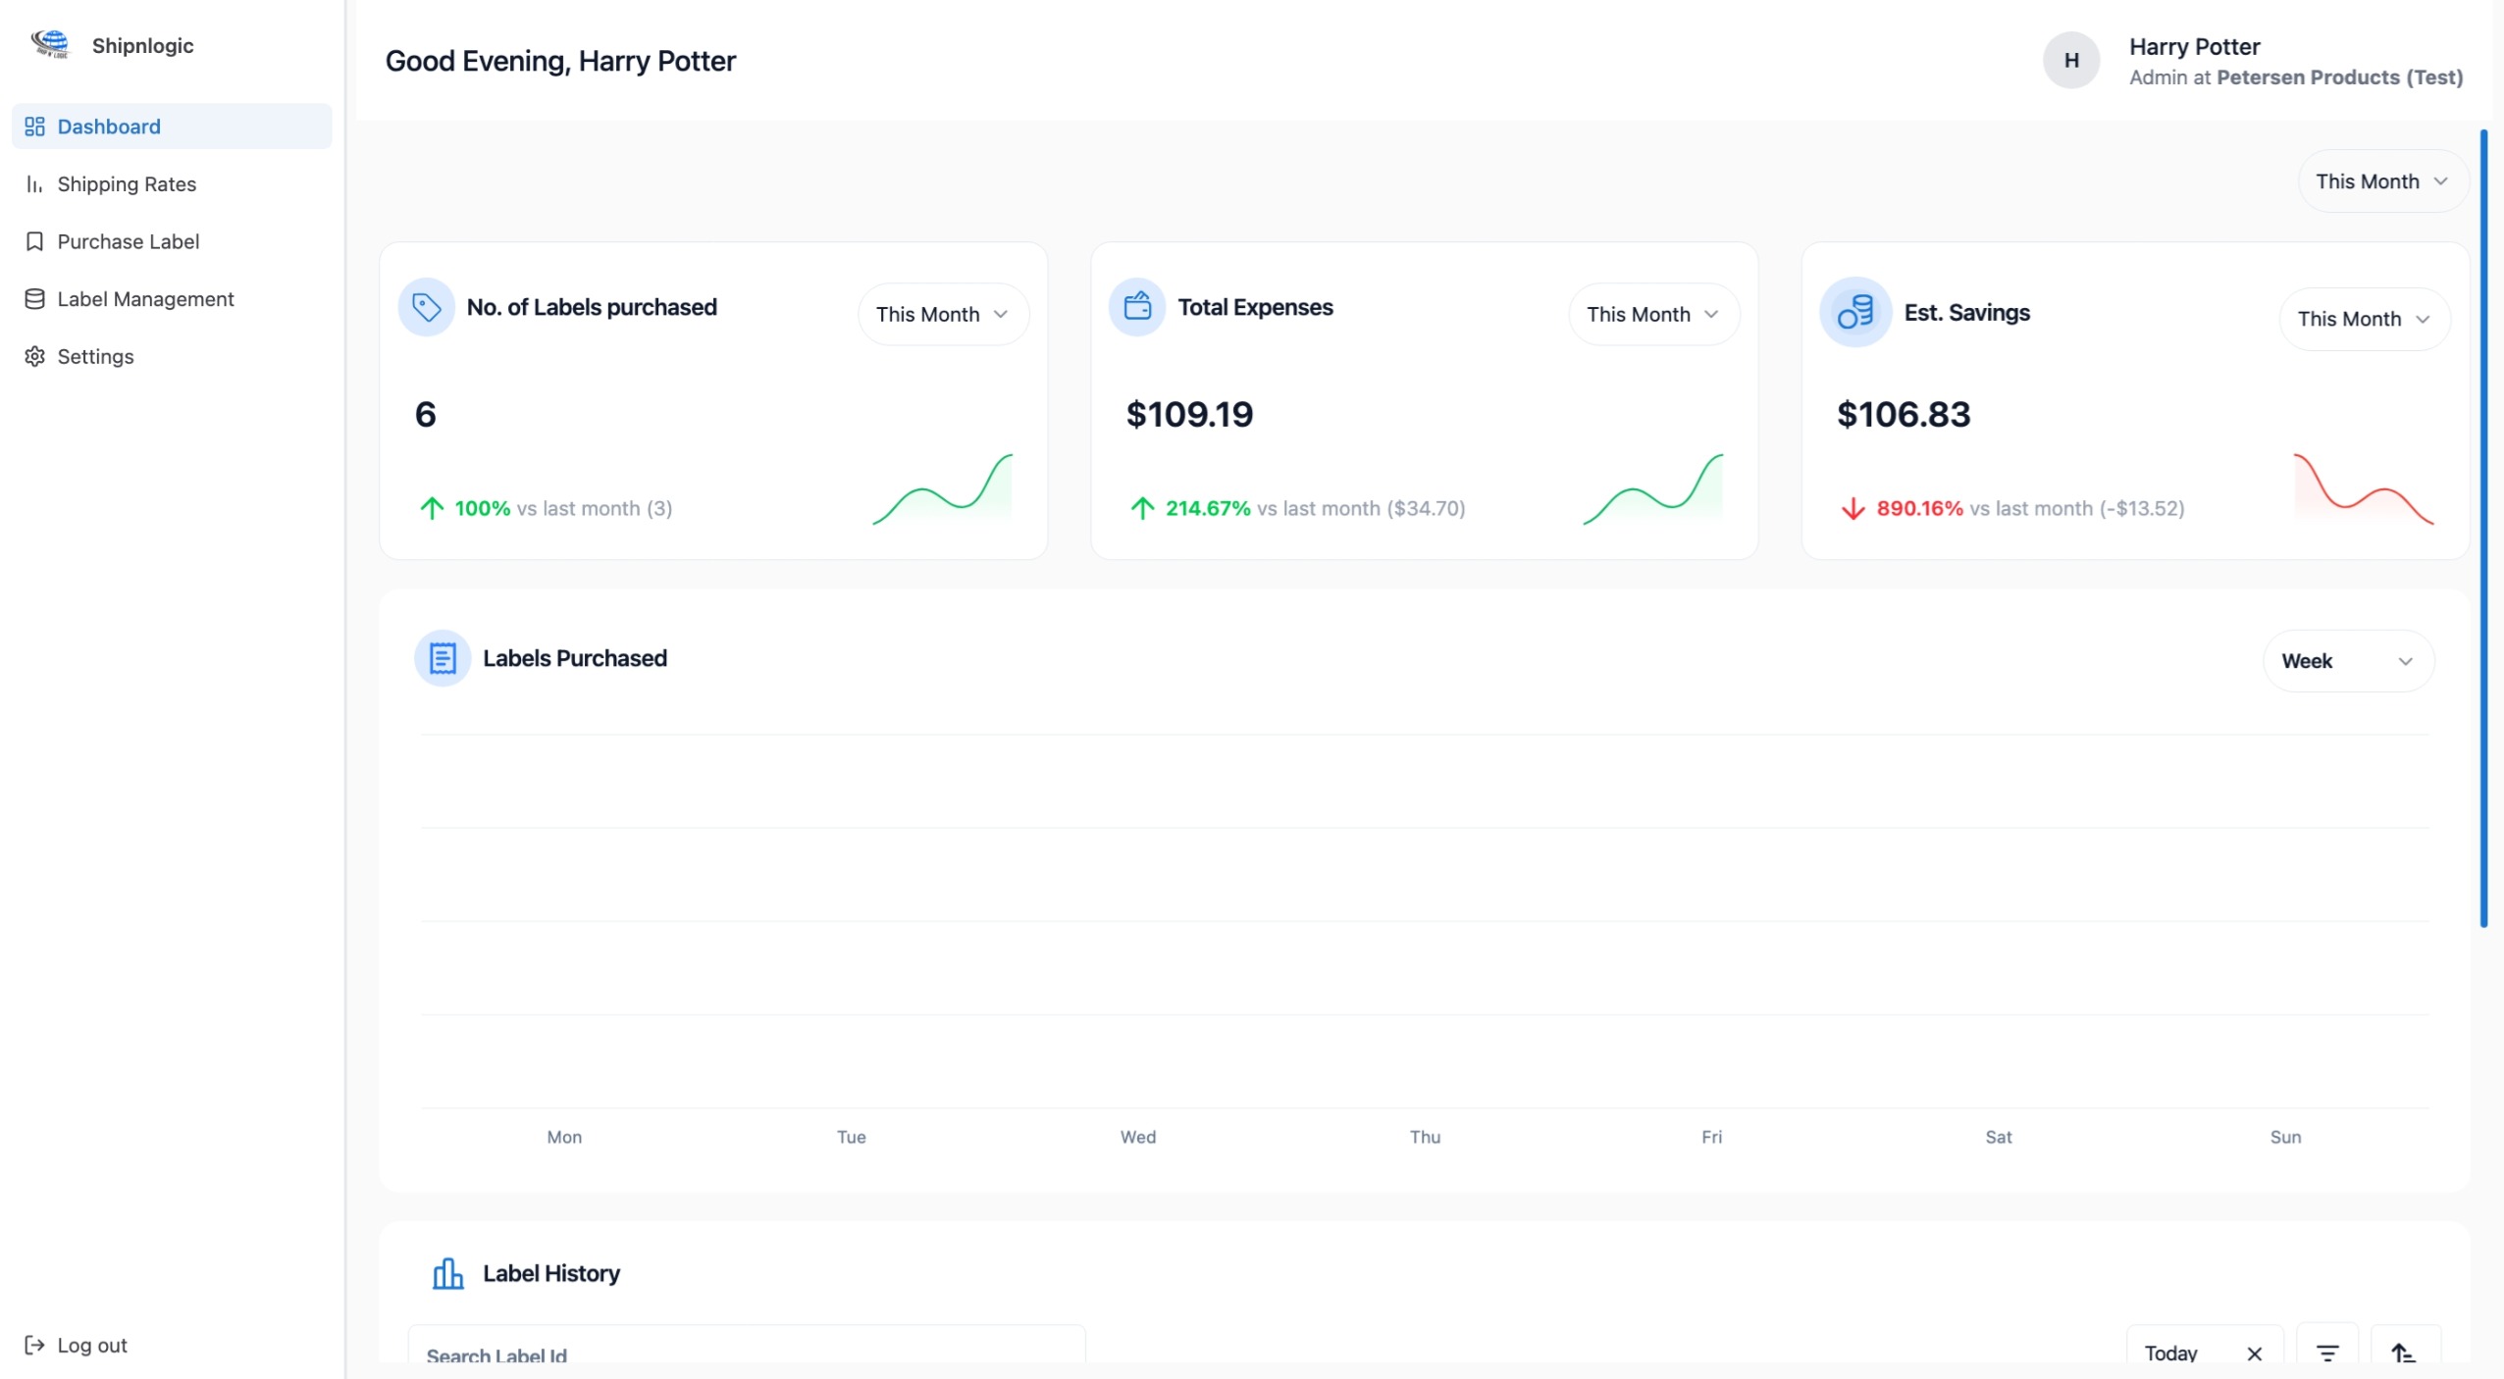
Task: Click the H user avatar
Action: pyautogui.click(x=2071, y=61)
